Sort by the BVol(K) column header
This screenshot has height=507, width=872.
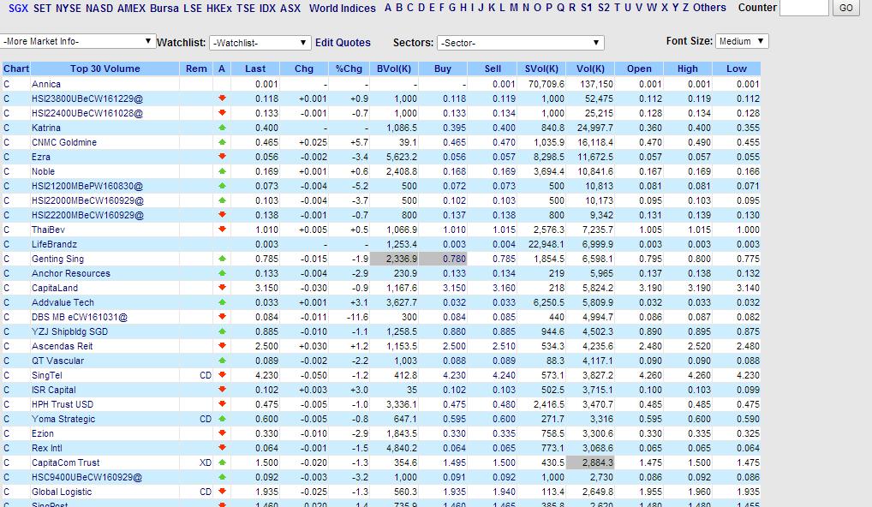[394, 69]
